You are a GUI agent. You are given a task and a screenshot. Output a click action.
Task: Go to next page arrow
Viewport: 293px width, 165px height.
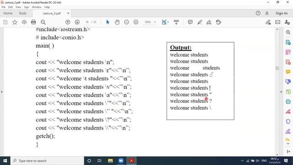[x=77, y=22]
